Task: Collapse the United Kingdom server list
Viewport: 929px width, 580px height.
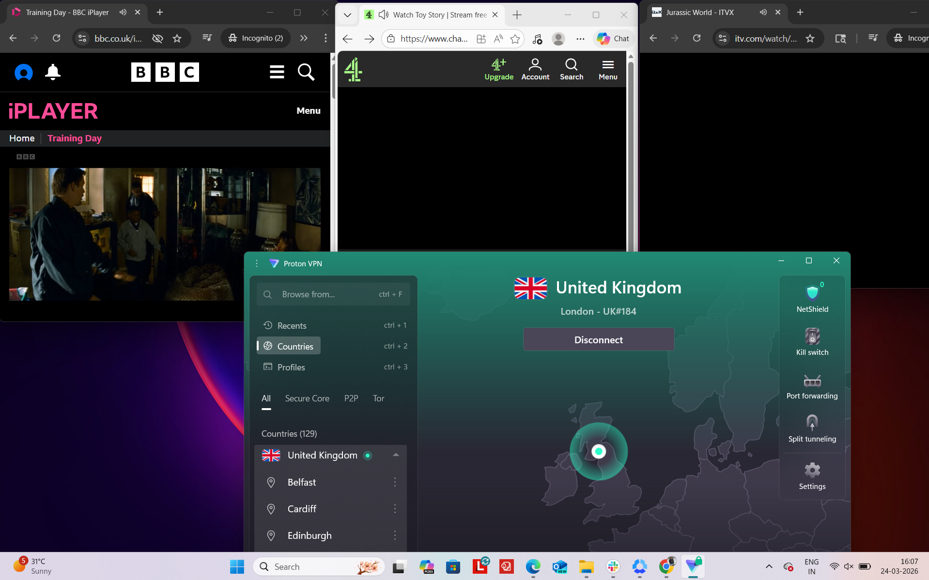Action: [x=396, y=455]
